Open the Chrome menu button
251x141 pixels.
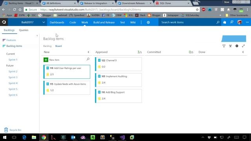(247, 9)
